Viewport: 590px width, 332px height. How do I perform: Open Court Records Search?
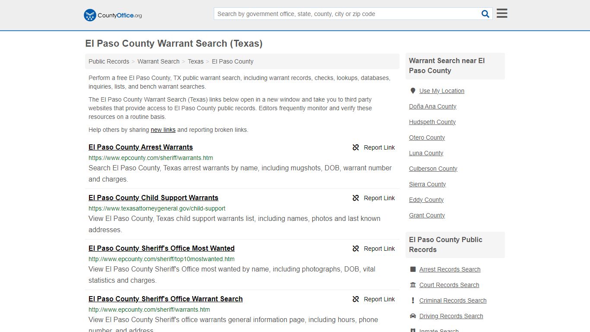coord(449,285)
